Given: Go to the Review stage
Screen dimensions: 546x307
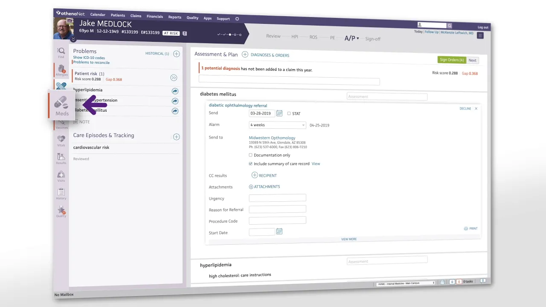Looking at the screenshot, I should pyautogui.click(x=273, y=36).
